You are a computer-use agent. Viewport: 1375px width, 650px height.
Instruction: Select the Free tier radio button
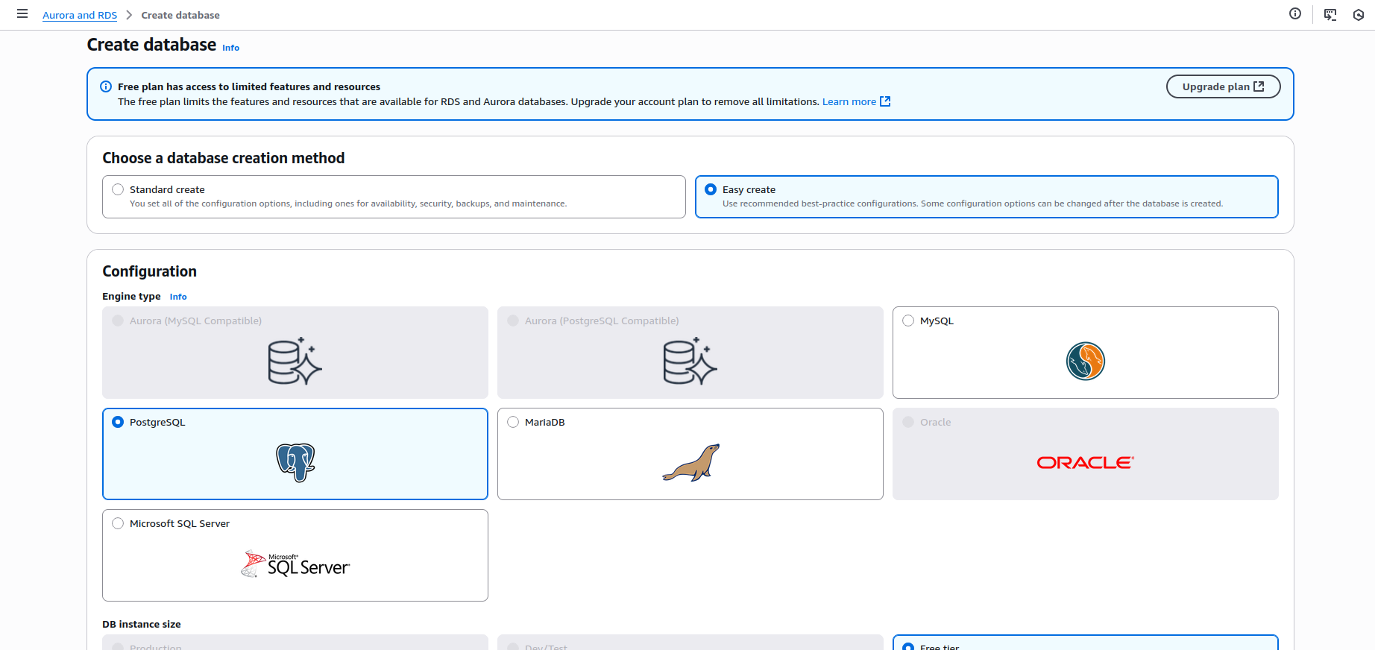pyautogui.click(x=908, y=646)
